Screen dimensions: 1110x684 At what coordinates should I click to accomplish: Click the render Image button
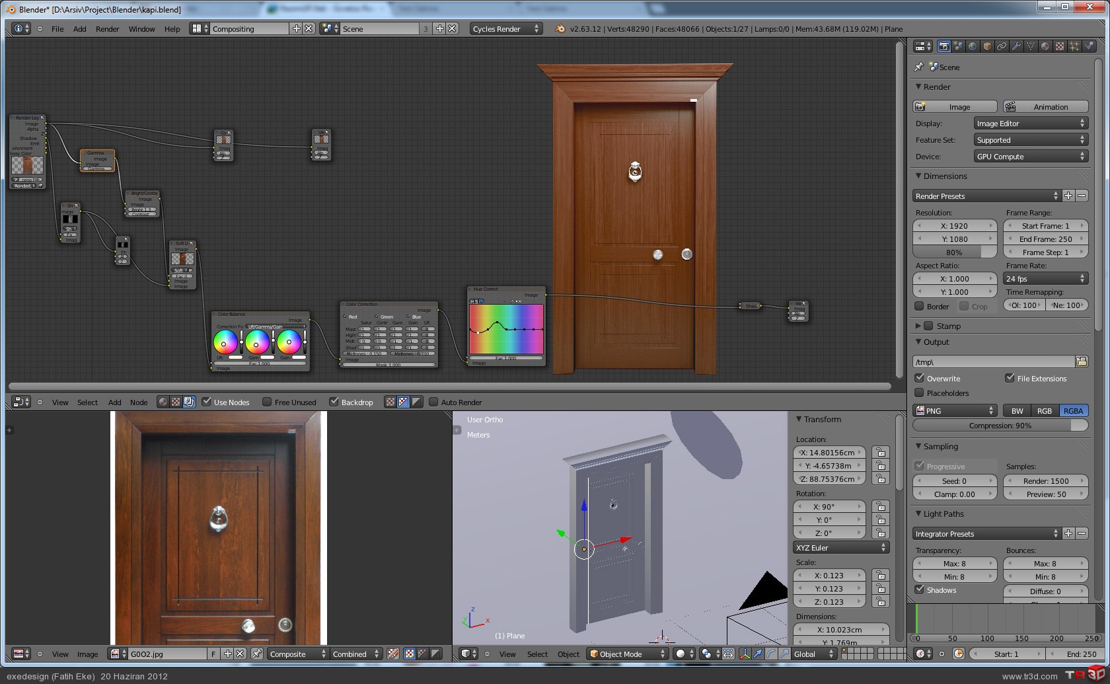pyautogui.click(x=955, y=106)
